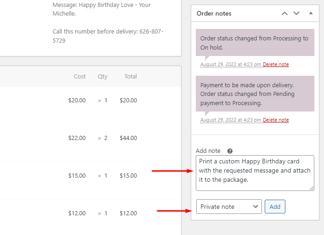Image resolution: width=324 pixels, height=235 pixels.
Task: Click the $12.00 item cost value
Action: pyautogui.click(x=77, y=213)
